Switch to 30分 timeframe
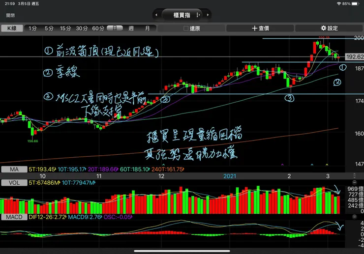 [x=82, y=28]
